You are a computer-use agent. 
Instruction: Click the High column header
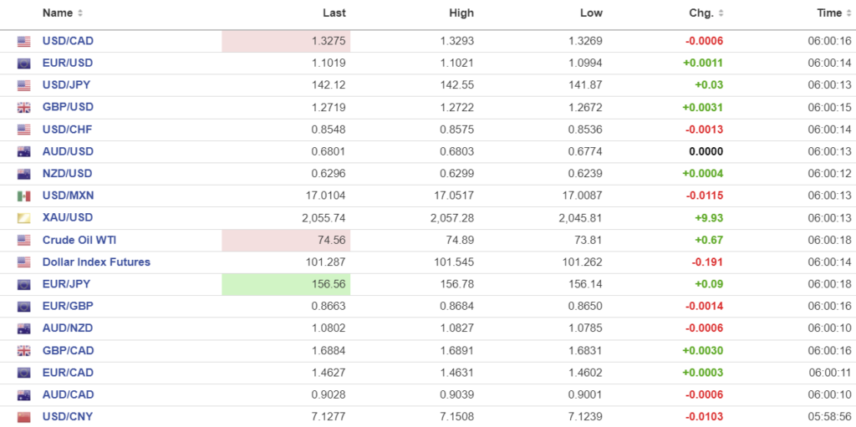461,13
